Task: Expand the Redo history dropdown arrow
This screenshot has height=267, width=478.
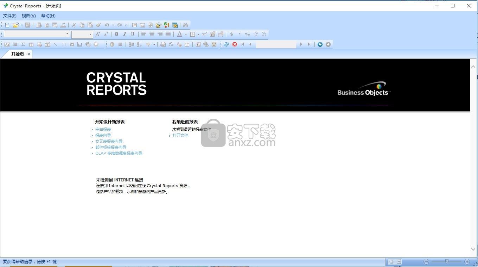Action: tap(126, 25)
